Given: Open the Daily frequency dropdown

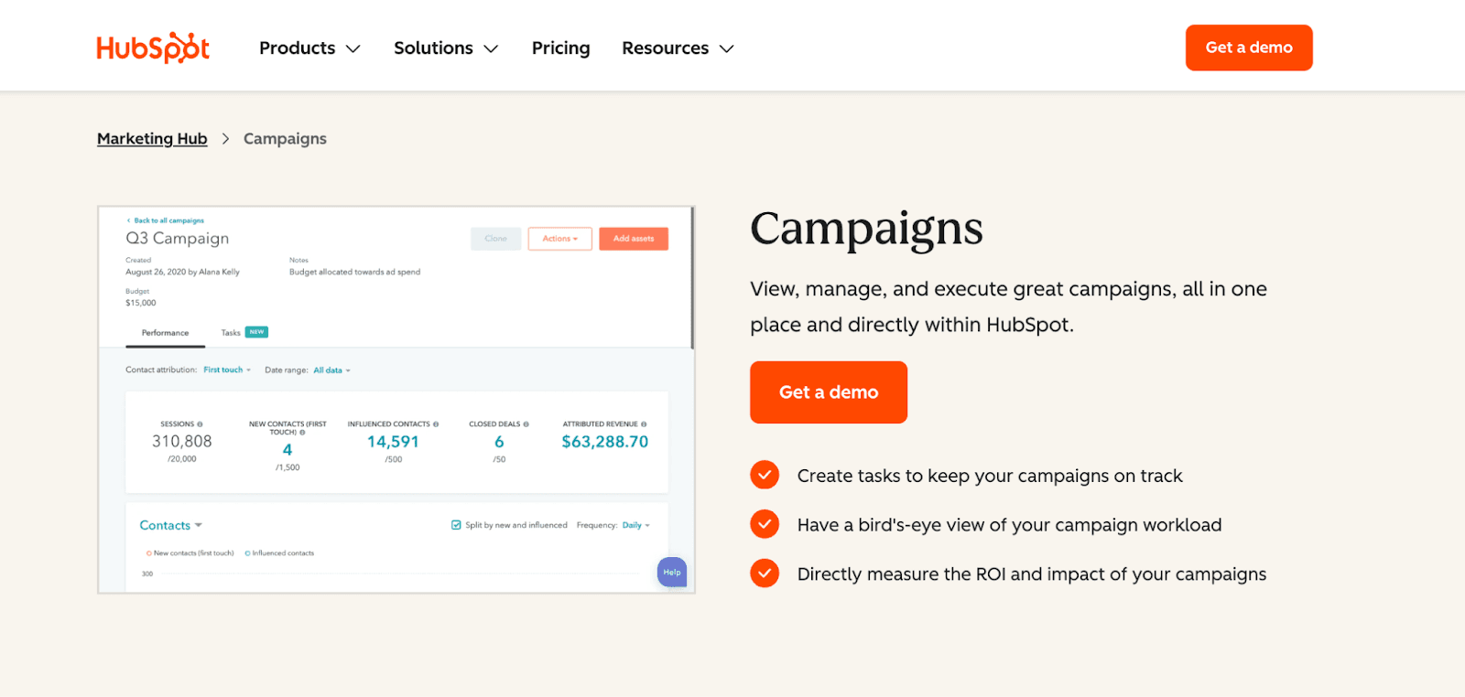Looking at the screenshot, I should point(635,525).
